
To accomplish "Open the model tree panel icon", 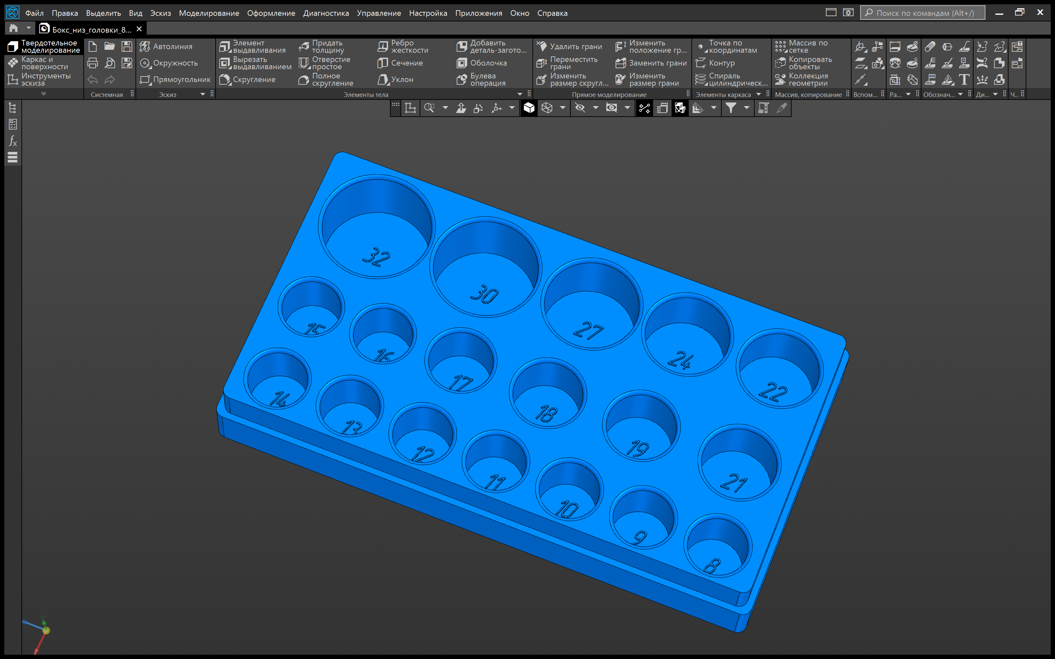I will click(x=13, y=108).
